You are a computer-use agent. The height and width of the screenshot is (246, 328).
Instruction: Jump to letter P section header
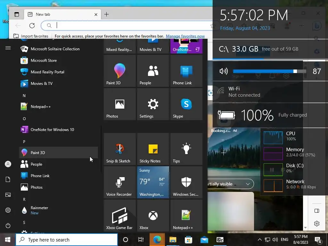pos(24,142)
